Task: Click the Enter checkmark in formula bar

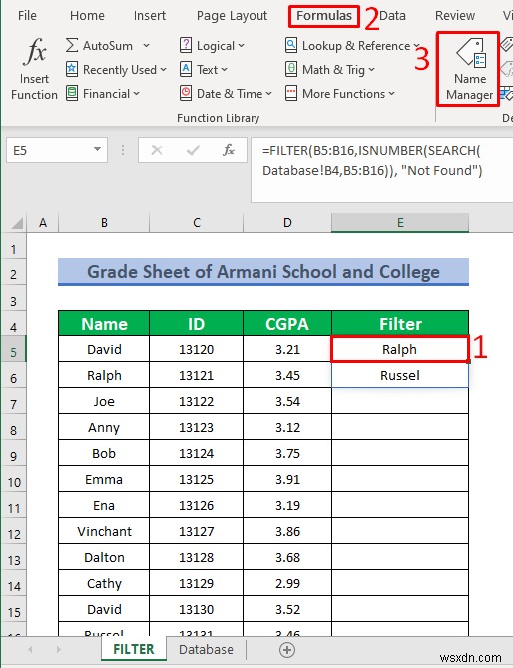Action: [x=193, y=150]
